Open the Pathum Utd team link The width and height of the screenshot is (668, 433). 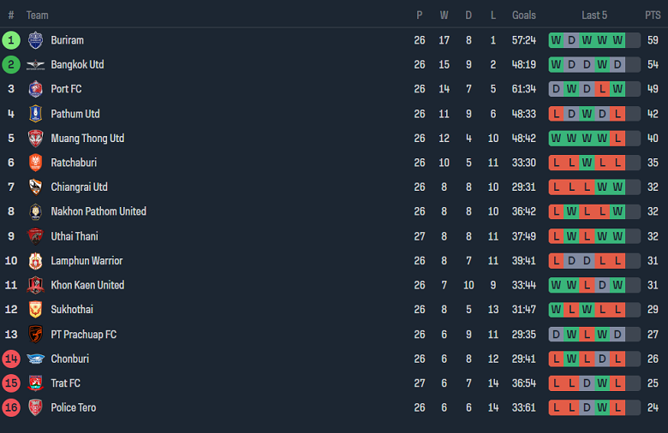tap(75, 114)
